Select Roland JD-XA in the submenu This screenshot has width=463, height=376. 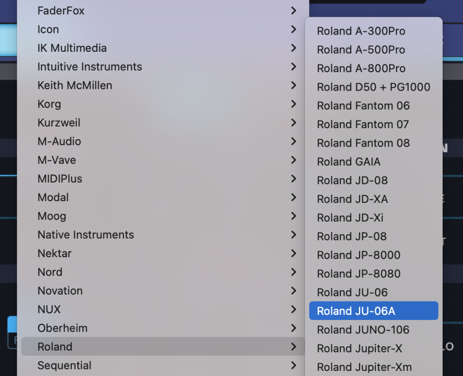click(x=352, y=199)
